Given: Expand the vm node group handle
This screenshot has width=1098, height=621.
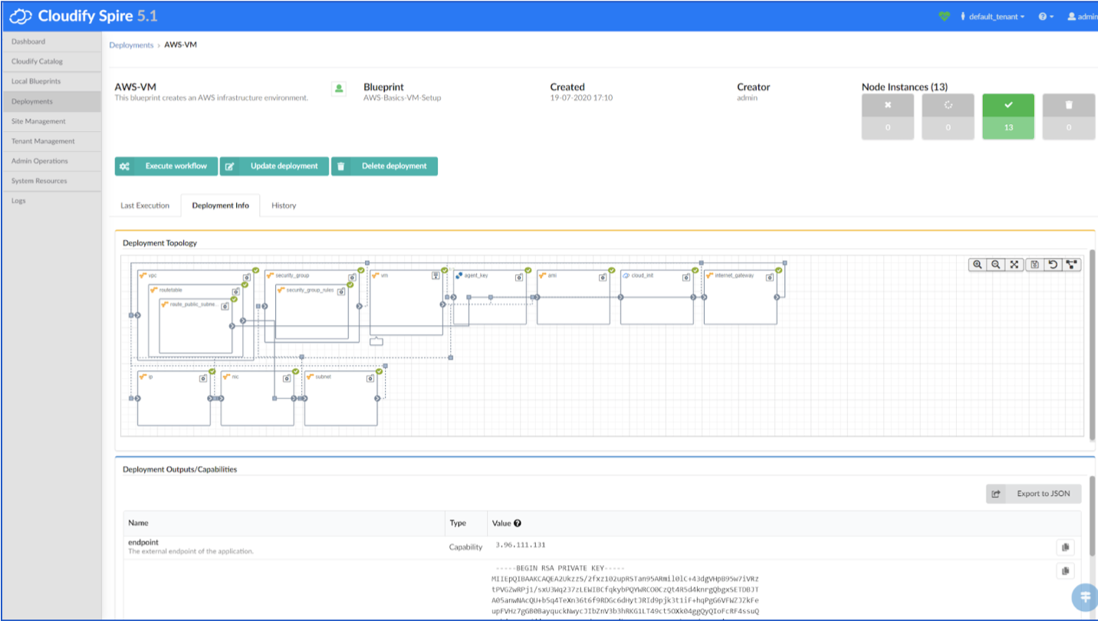Looking at the screenshot, I should pos(376,341).
